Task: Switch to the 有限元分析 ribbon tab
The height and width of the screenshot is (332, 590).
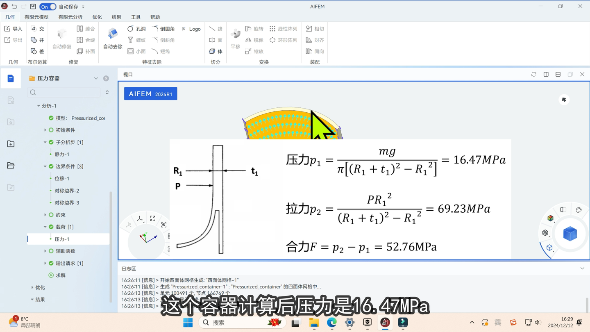Action: click(70, 17)
